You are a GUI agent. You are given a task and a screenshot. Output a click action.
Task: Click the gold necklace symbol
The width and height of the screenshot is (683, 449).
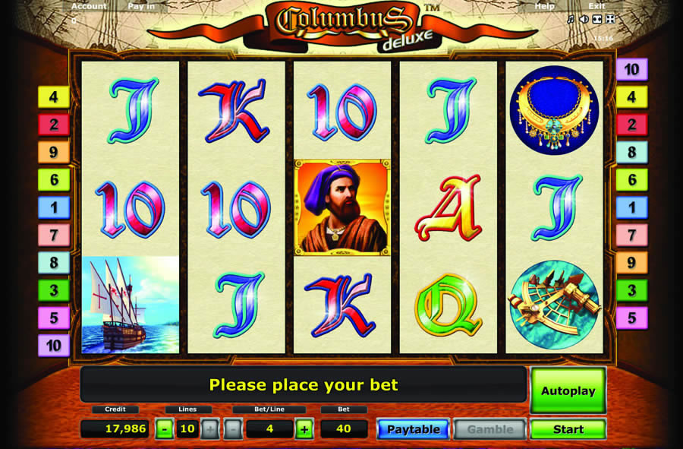click(554, 110)
